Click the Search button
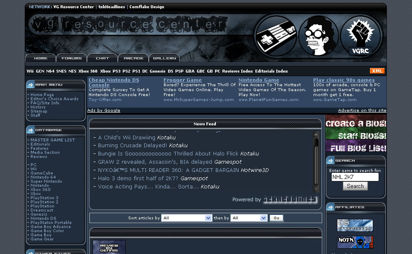This screenshot has height=254, width=412. coord(355,186)
